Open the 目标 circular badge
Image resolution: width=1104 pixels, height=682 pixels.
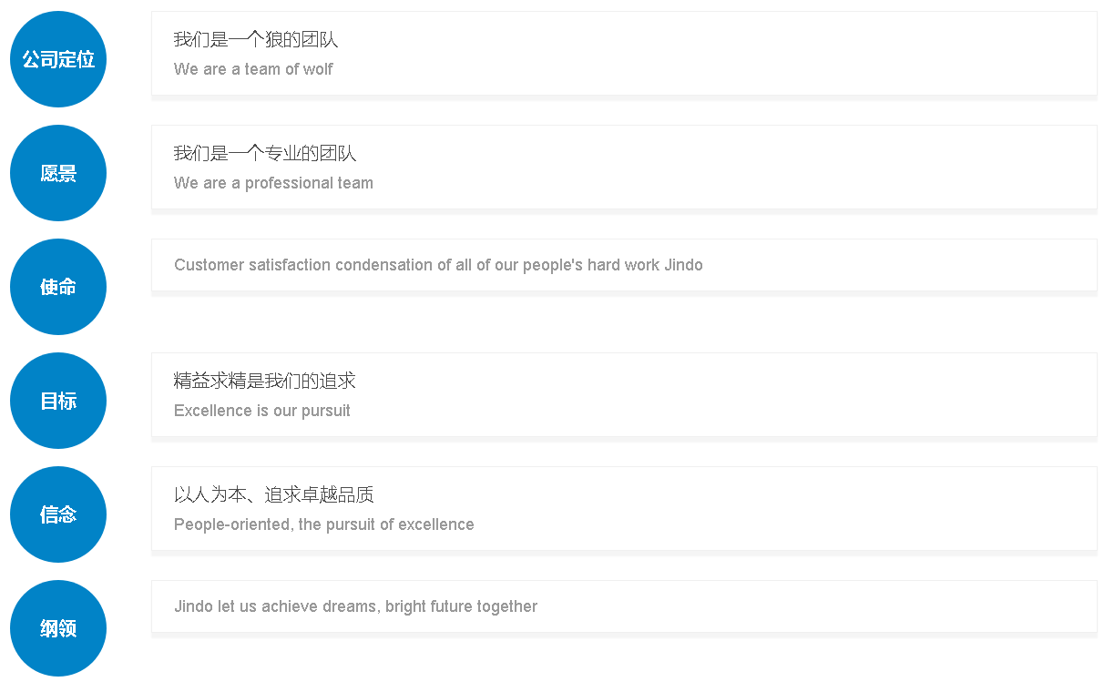click(x=58, y=401)
